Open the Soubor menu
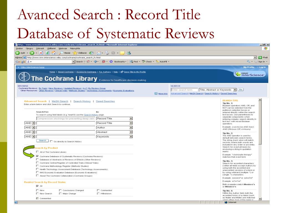Viewport: 284px width, 213px height. click(x=19, y=48)
